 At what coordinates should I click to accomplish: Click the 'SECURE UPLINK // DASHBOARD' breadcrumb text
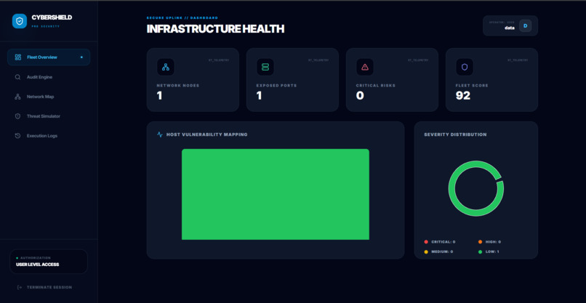click(182, 17)
